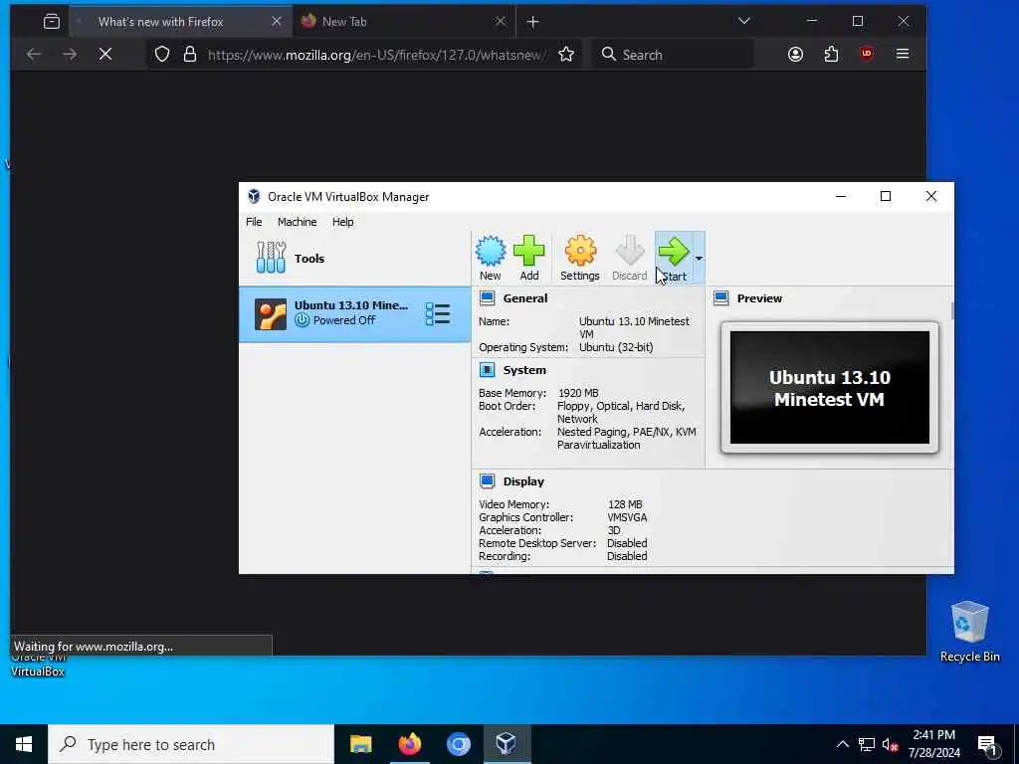Image resolution: width=1019 pixels, height=764 pixels.
Task: Open Firefox hamburger application menu
Action: click(902, 55)
